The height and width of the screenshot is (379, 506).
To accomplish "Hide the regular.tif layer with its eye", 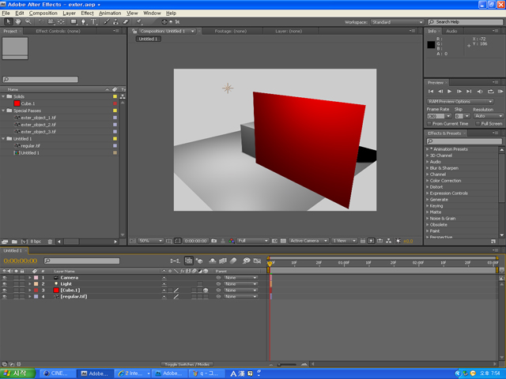I will coord(5,297).
